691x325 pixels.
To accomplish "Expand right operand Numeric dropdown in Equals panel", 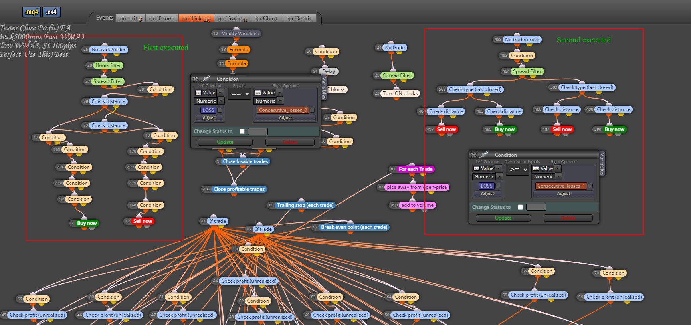I will (280, 101).
